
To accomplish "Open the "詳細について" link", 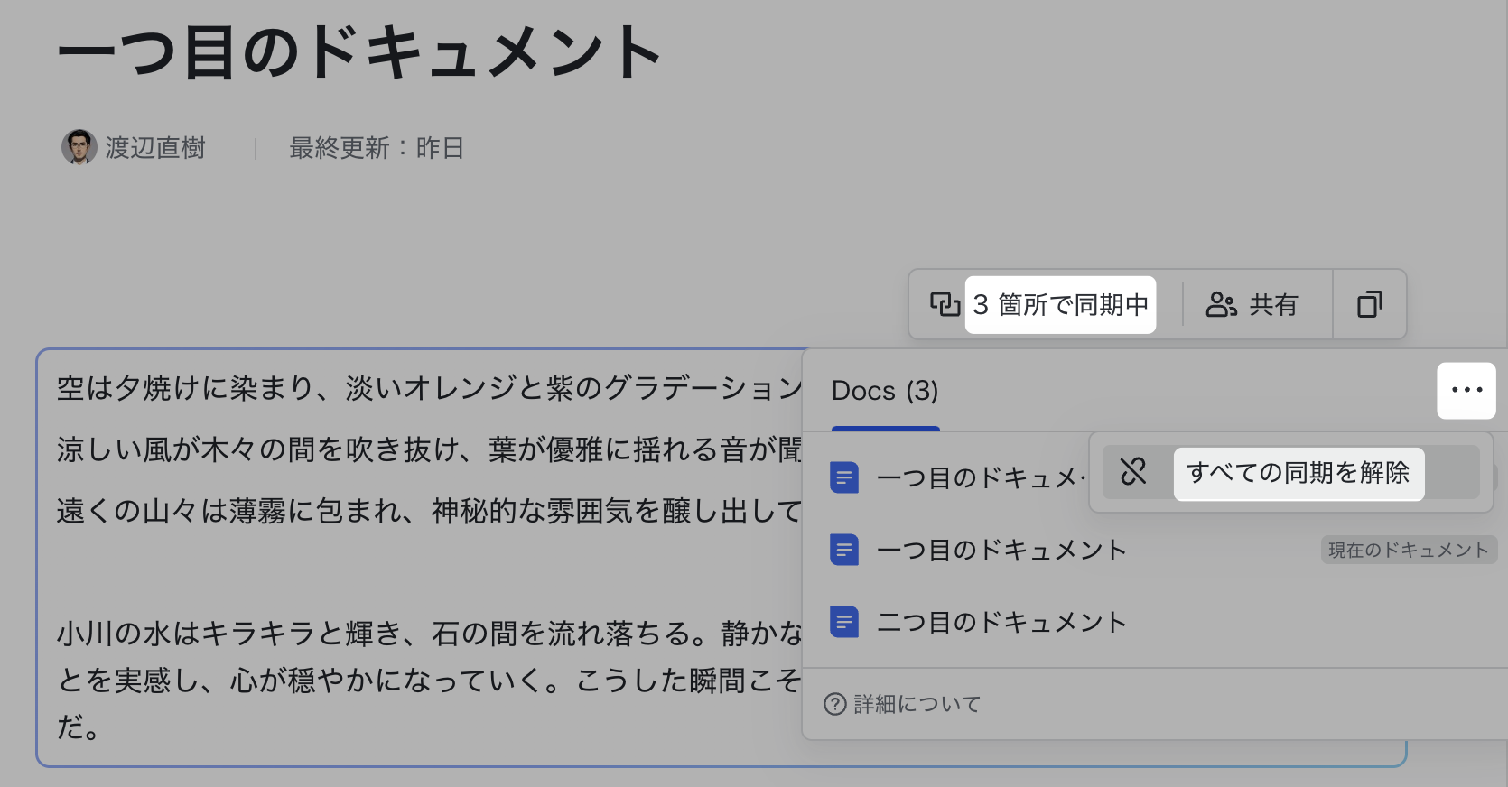I will click(x=917, y=704).
